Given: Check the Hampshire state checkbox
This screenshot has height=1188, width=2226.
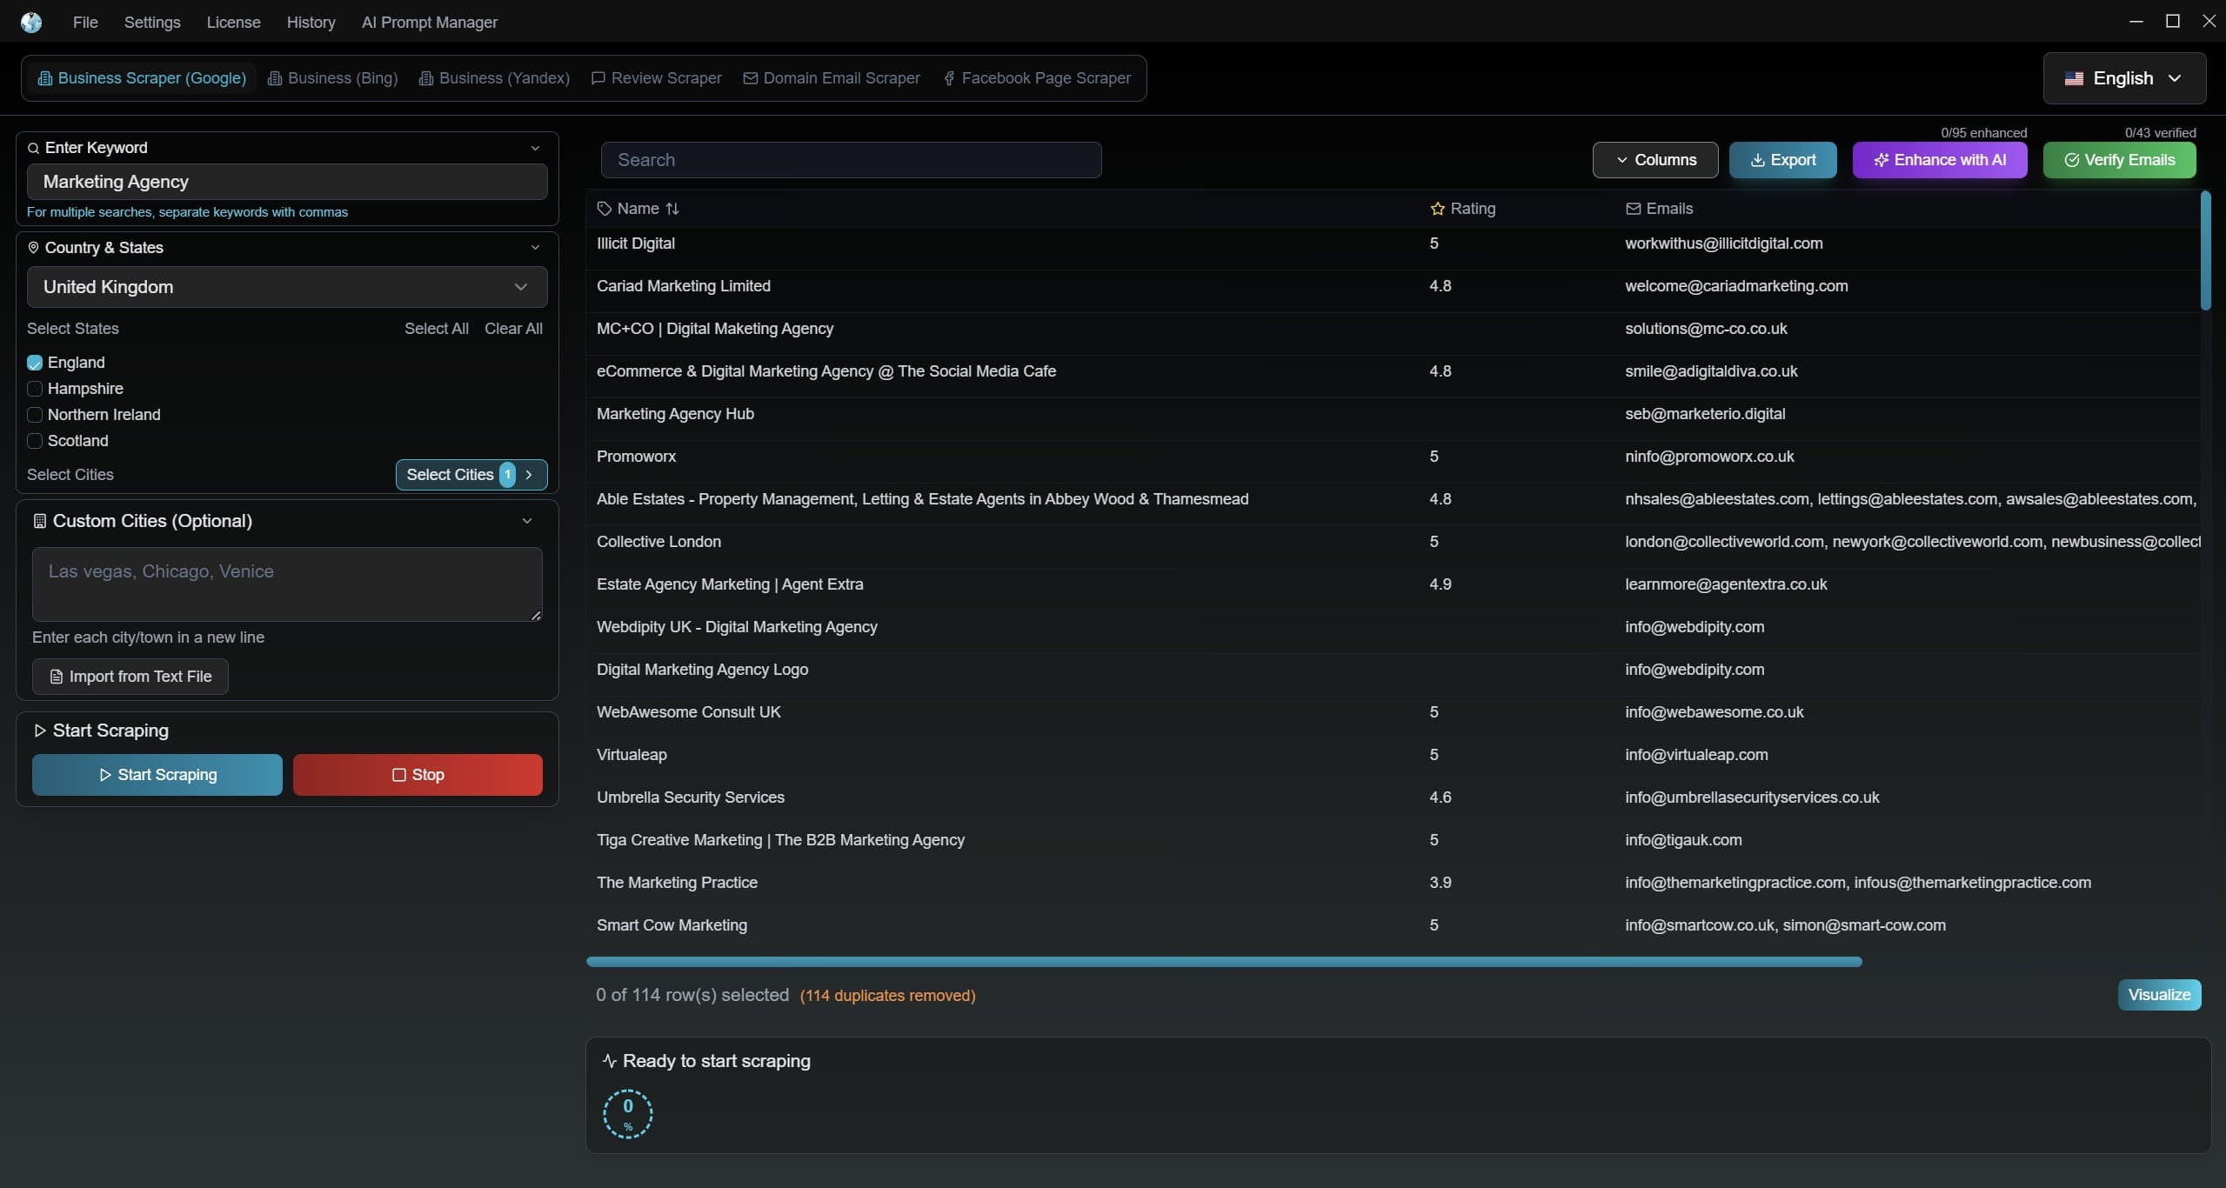Looking at the screenshot, I should (35, 389).
